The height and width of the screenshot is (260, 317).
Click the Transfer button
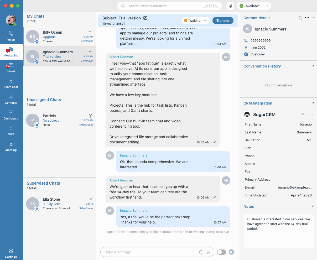pos(223,21)
